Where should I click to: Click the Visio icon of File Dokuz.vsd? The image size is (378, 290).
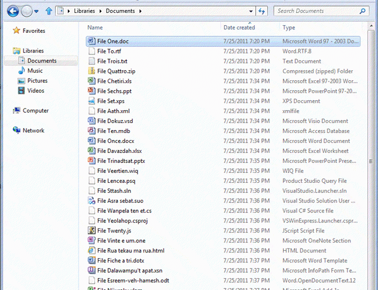(x=91, y=121)
